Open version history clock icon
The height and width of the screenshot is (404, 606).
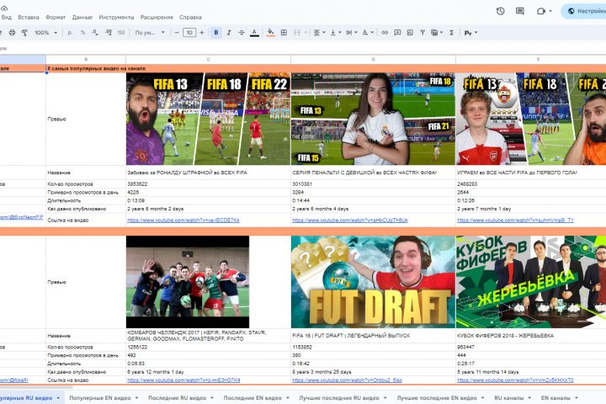(x=501, y=11)
